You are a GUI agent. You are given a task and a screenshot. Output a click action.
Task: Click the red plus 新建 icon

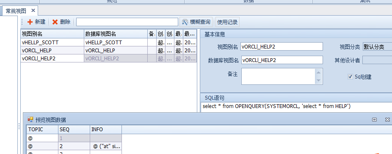coord(30,22)
